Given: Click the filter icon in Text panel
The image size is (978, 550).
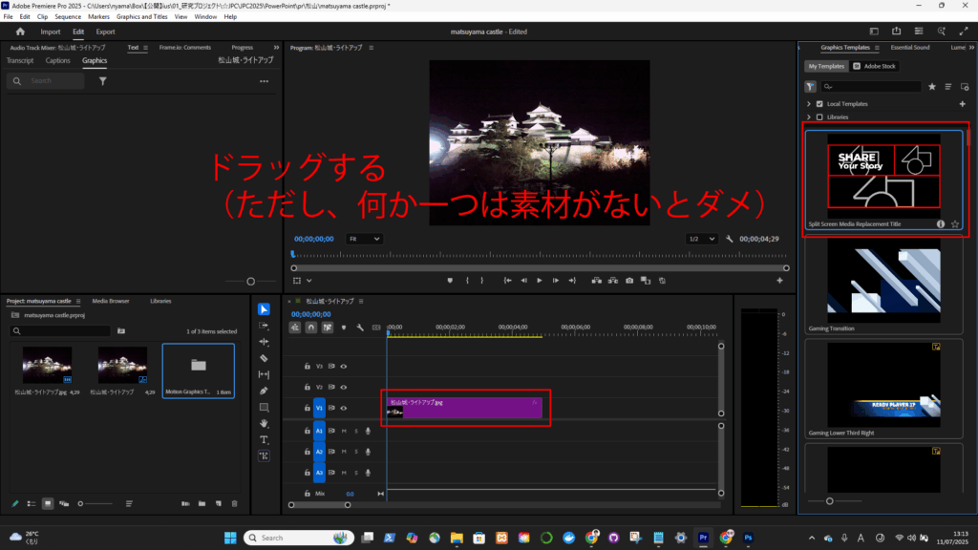Looking at the screenshot, I should coord(102,81).
